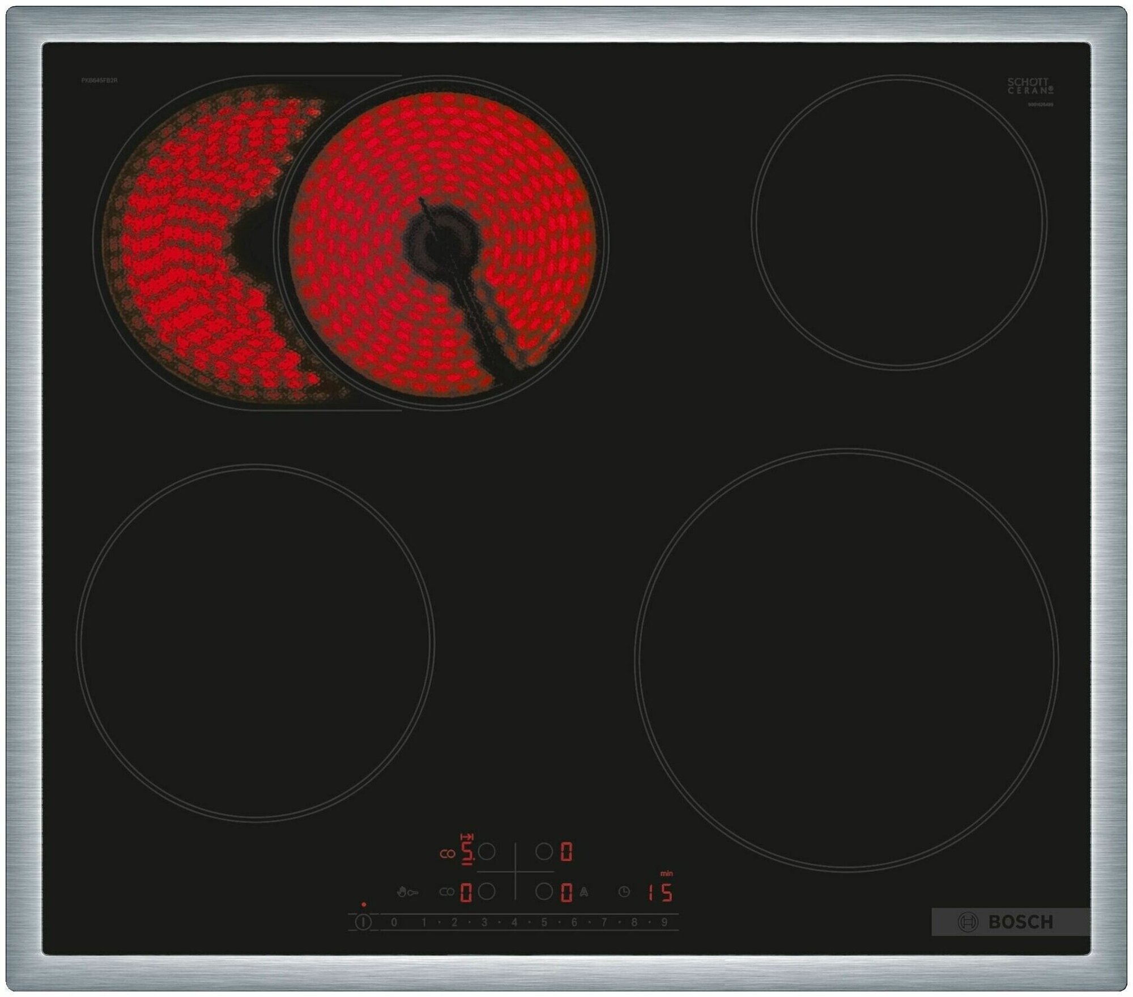Image resolution: width=1133 pixels, height=997 pixels.
Task: Tap the timer clock icon
Action: (624, 892)
